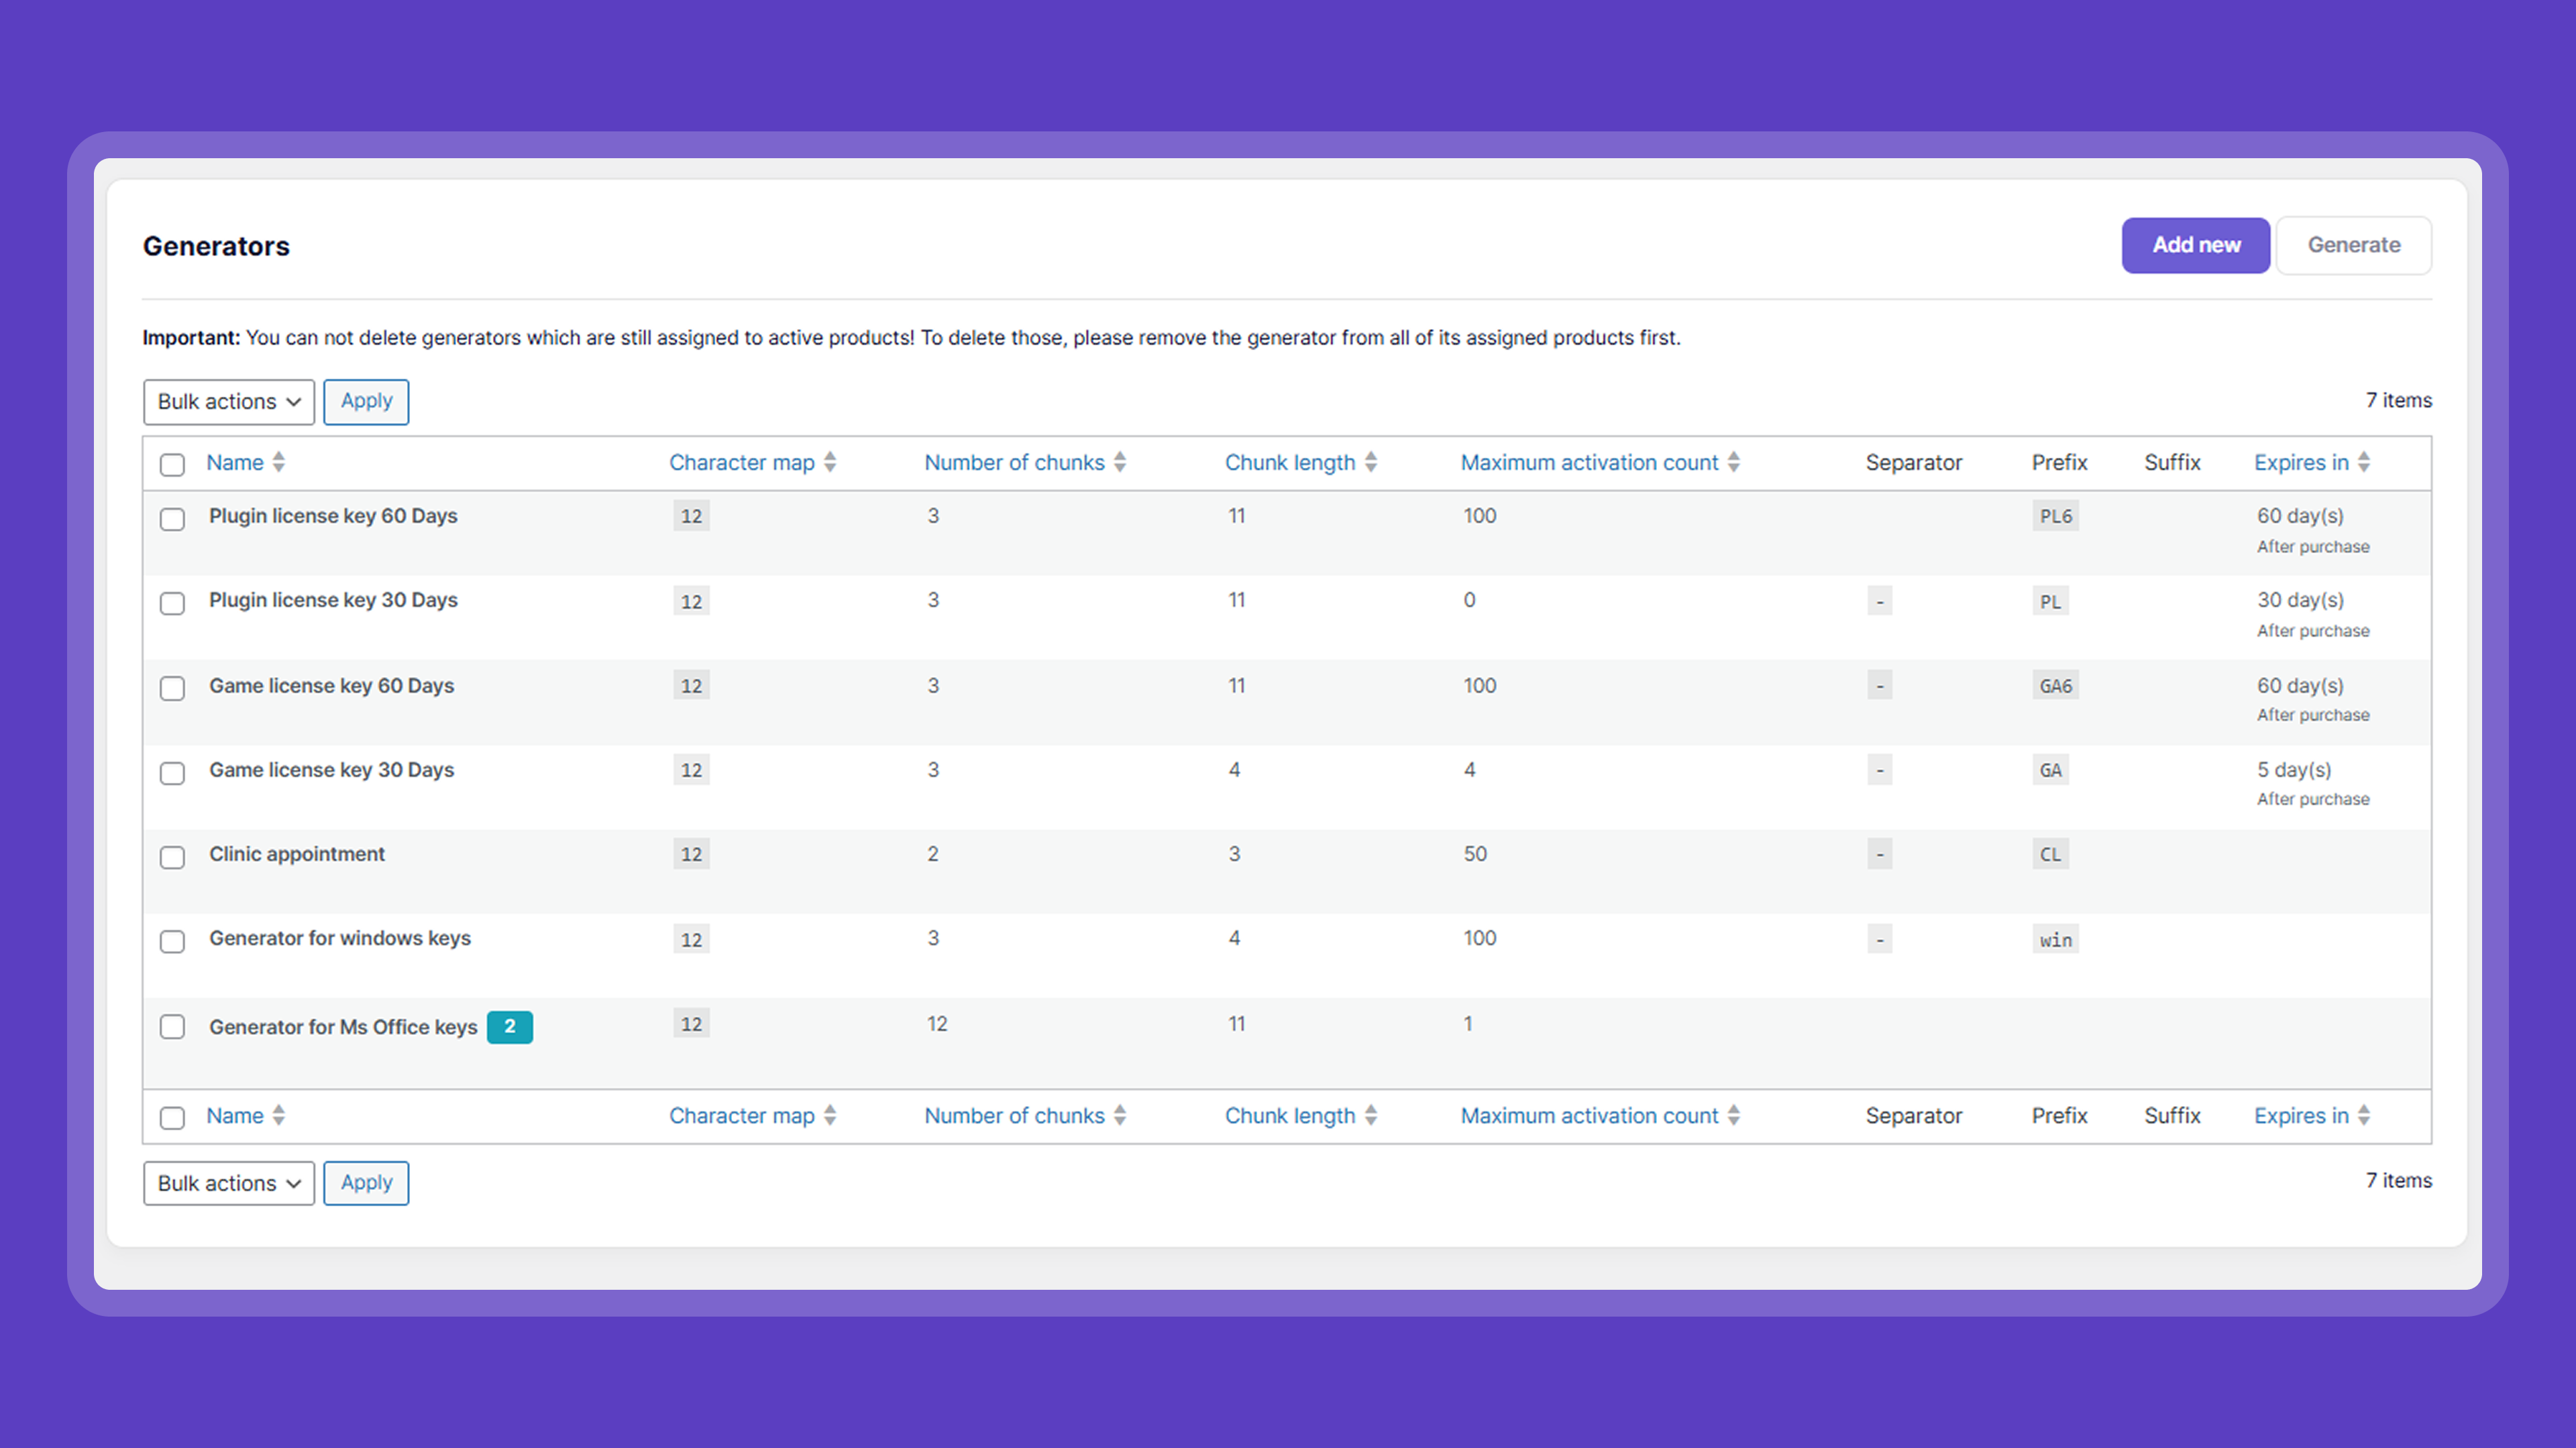
Task: Click sort arrows next to top Name header
Action: (x=279, y=462)
